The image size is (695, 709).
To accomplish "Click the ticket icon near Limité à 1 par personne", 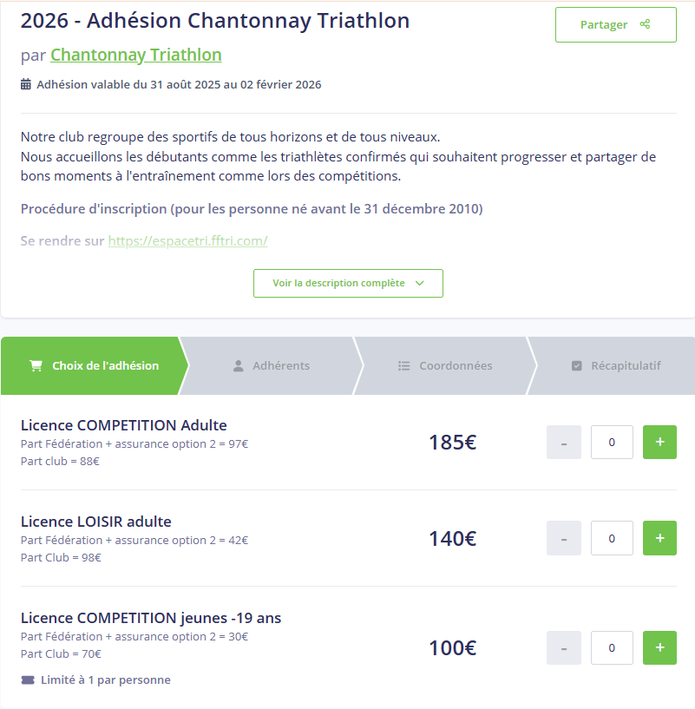I will tap(27, 679).
